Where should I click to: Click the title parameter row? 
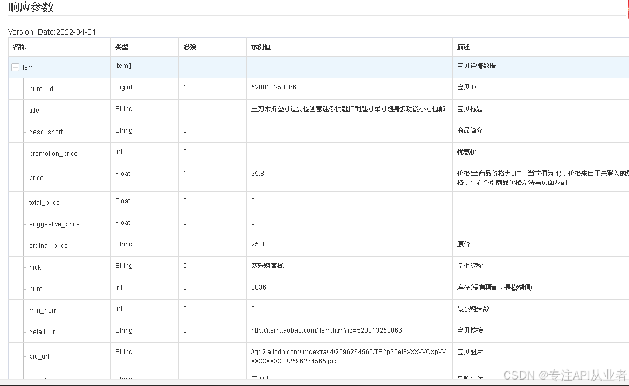[x=33, y=110]
